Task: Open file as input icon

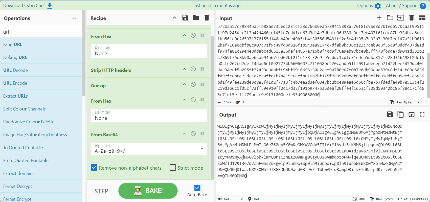Action: pyautogui.click(x=401, y=18)
